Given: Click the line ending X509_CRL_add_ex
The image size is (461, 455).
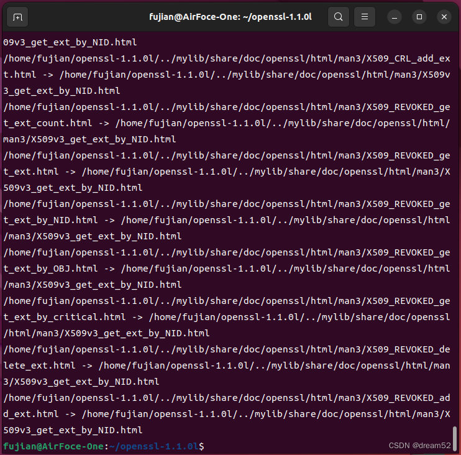Looking at the screenshot, I should [x=227, y=58].
